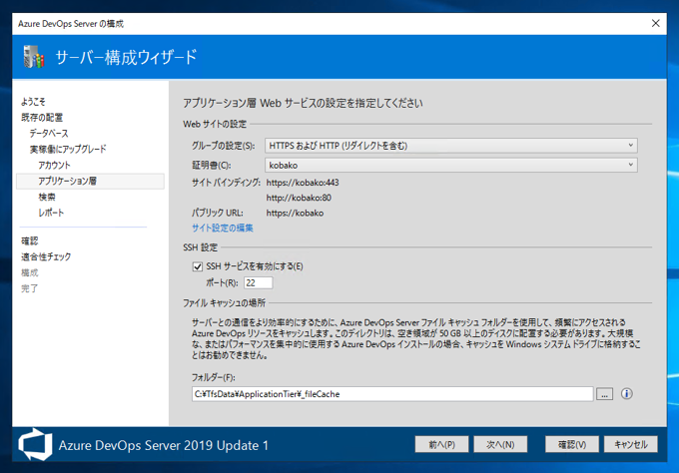679x473 pixels.
Task: Click the info icon beside folder field
Action: [627, 394]
